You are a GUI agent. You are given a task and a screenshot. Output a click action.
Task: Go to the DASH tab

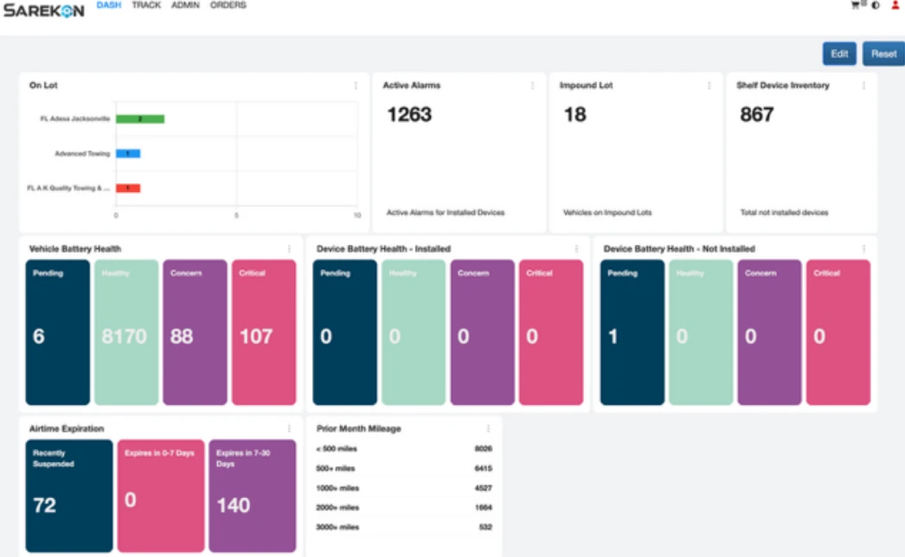click(x=109, y=5)
